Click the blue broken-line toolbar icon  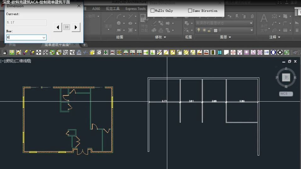[86, 52]
